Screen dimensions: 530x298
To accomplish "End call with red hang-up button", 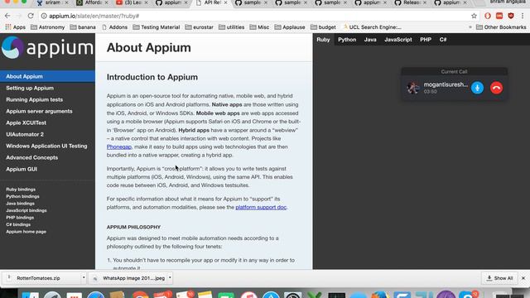I will (x=496, y=88).
